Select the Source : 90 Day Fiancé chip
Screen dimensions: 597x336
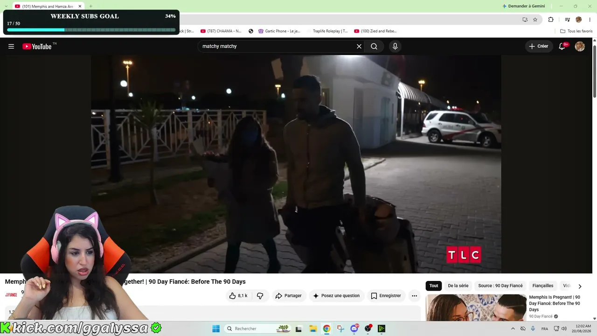pos(500,286)
